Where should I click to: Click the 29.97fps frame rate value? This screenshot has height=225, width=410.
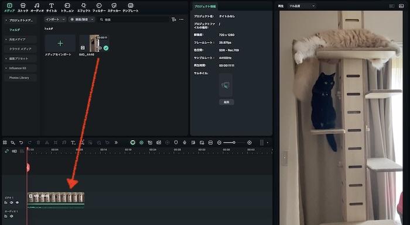click(x=225, y=43)
